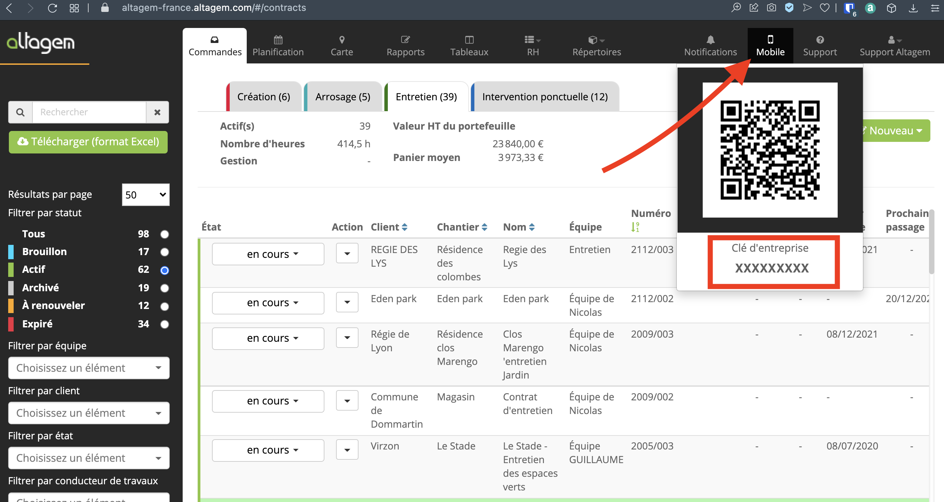Sort by Numéro column sort icon
The width and height of the screenshot is (944, 502).
click(x=635, y=227)
